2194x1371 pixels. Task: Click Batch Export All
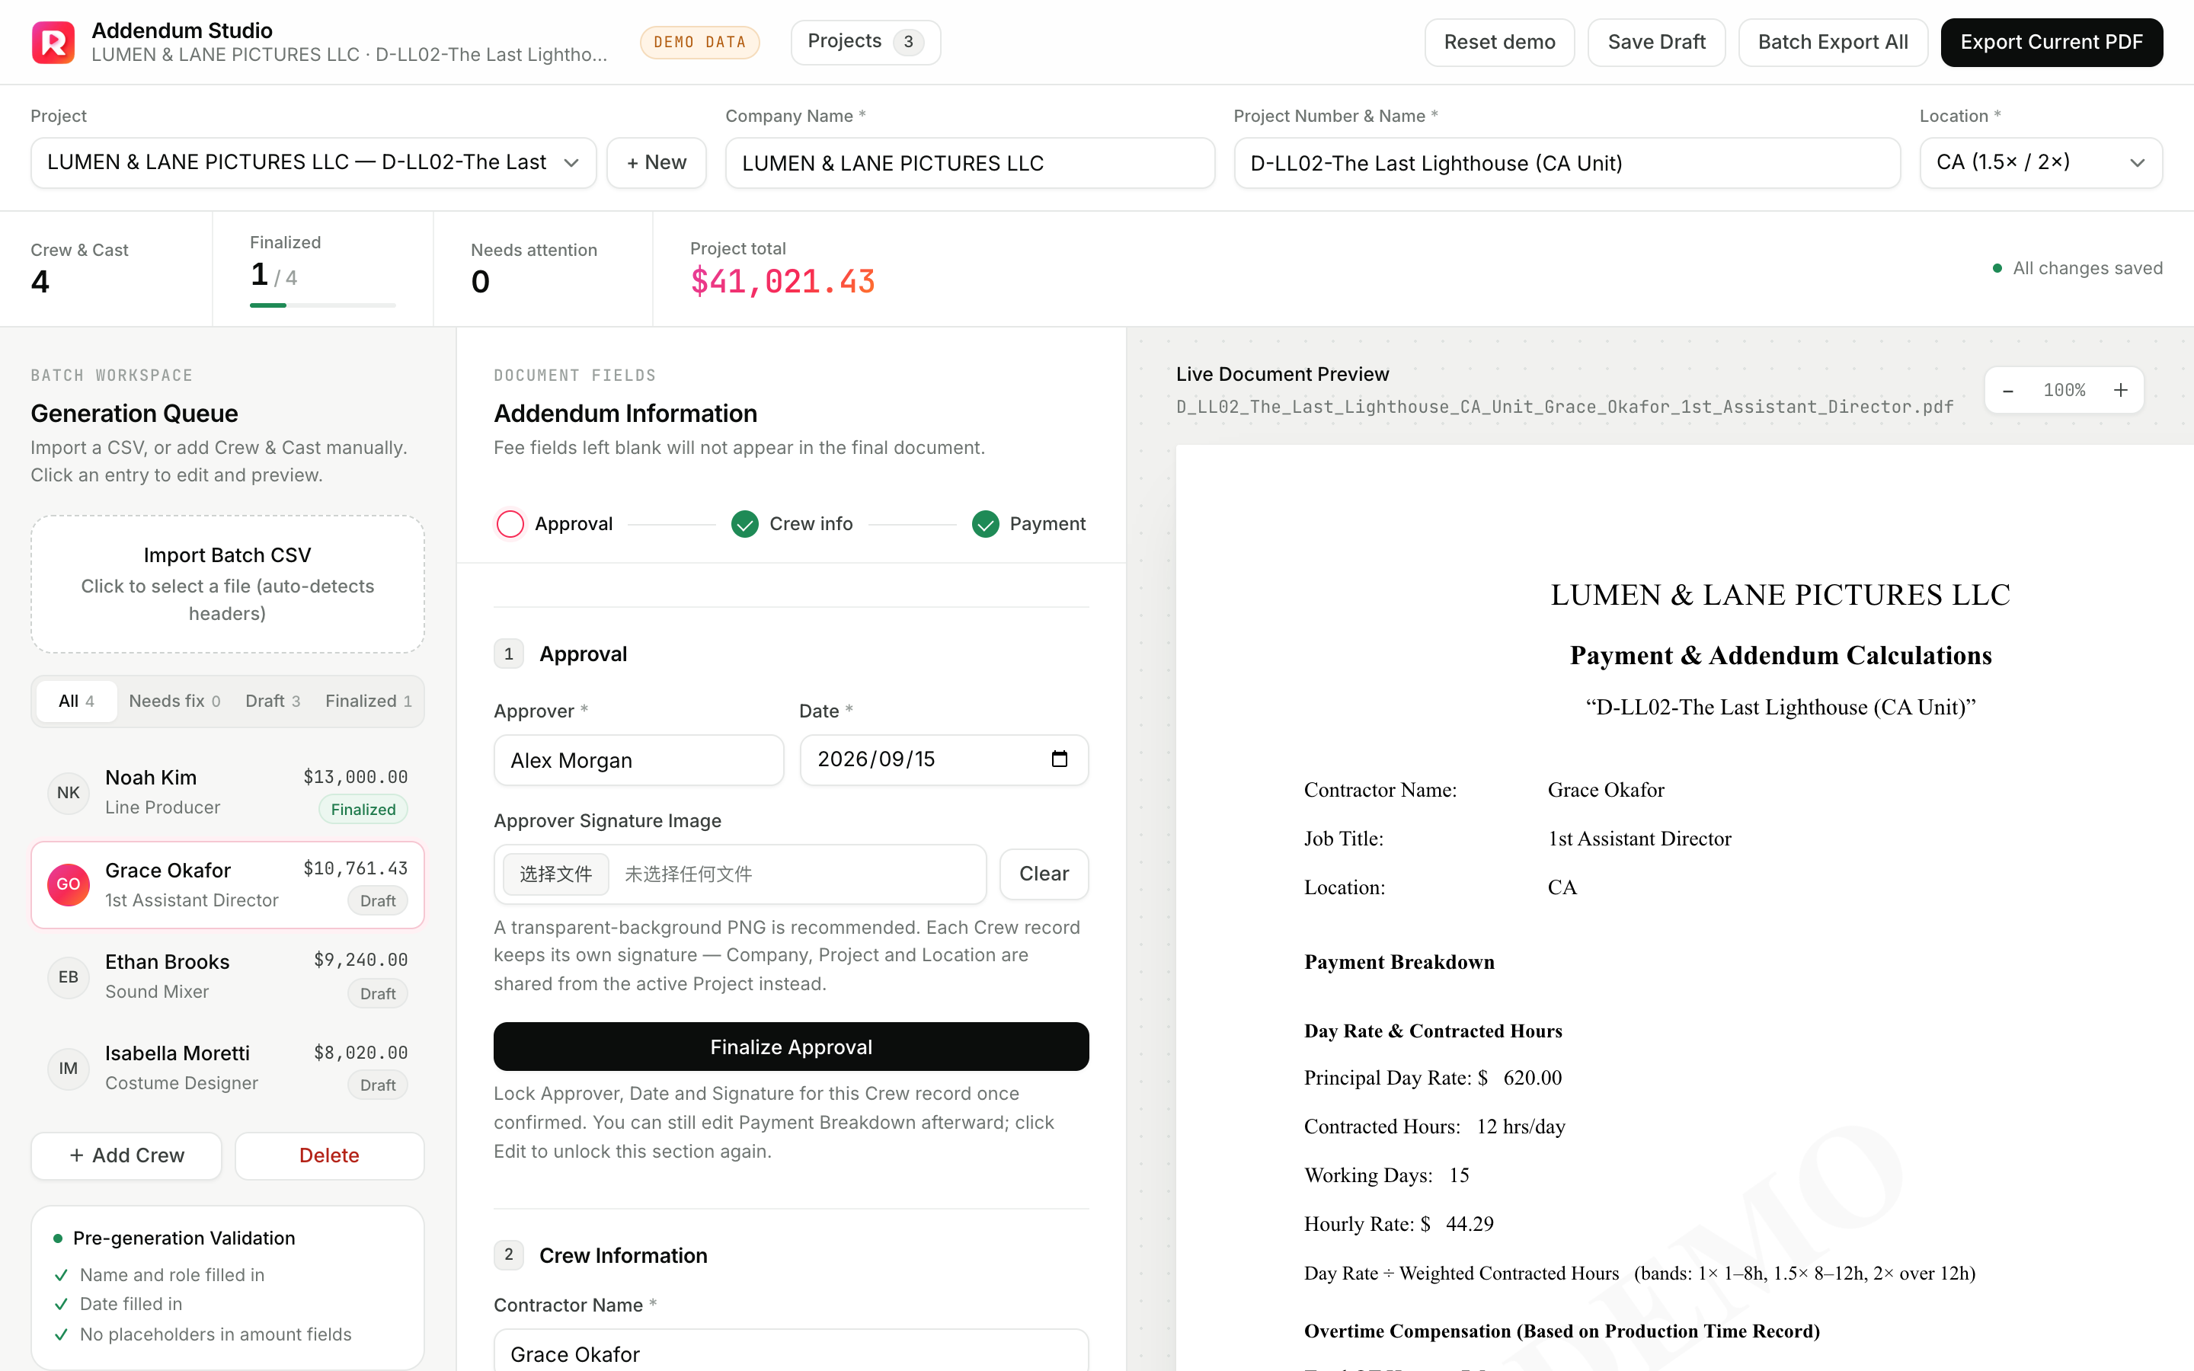point(1832,42)
